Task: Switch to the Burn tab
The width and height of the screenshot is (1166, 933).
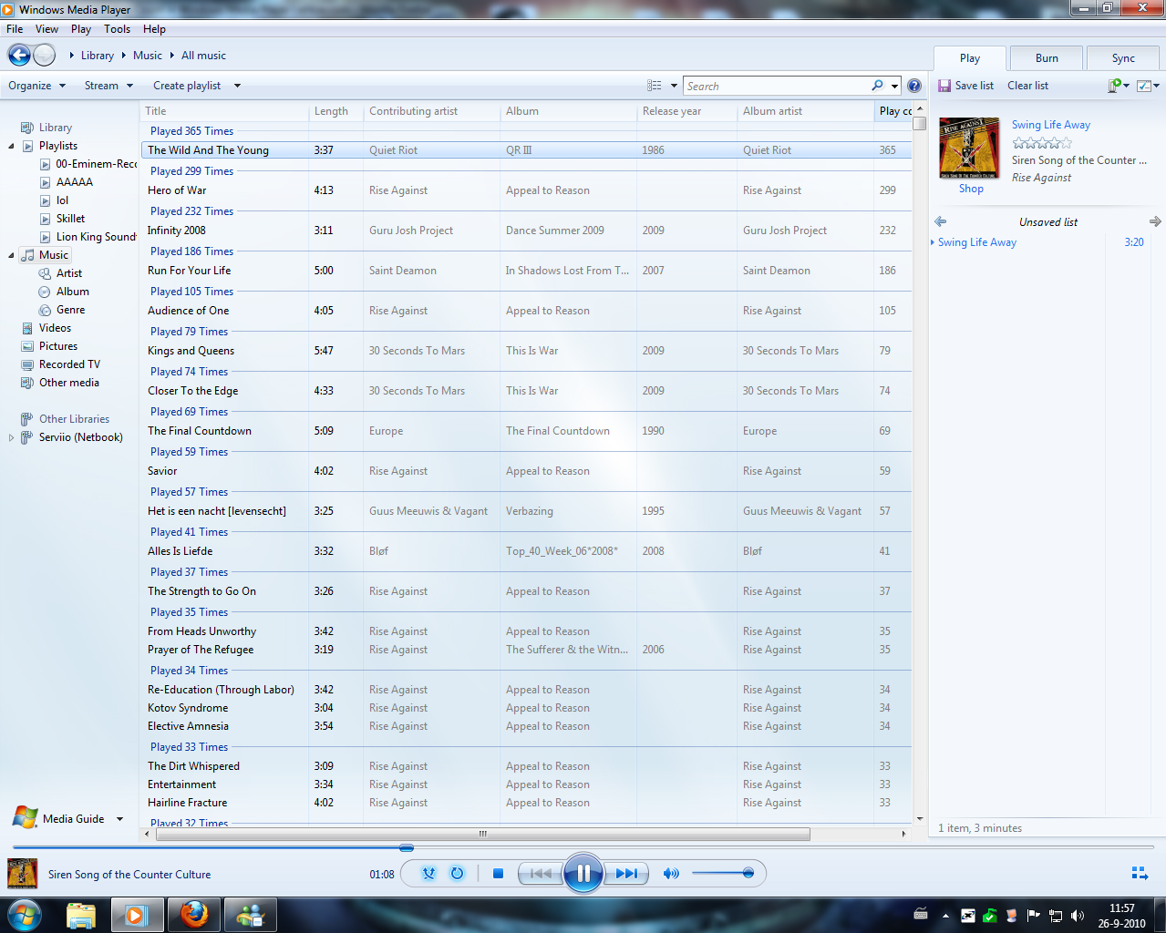Action: pyautogui.click(x=1047, y=58)
